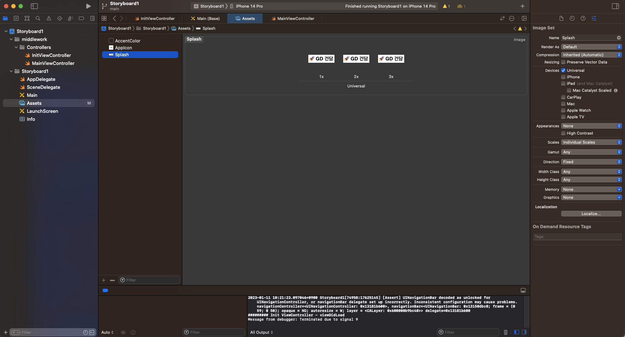This screenshot has width=625, height=337.
Task: Go back in editor history
Action: 114,19
